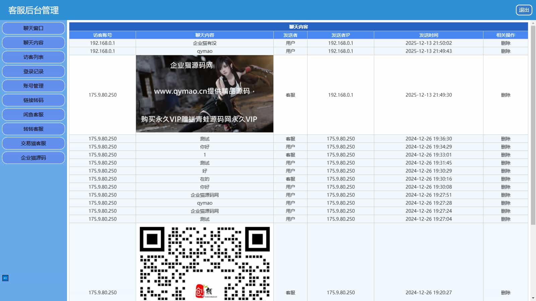Click the 企业猫源码网 promotional chat image

coord(204,94)
